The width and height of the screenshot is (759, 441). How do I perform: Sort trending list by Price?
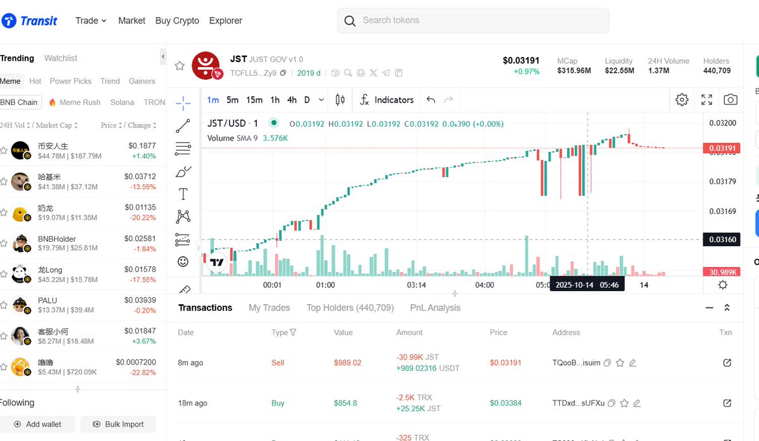point(111,125)
